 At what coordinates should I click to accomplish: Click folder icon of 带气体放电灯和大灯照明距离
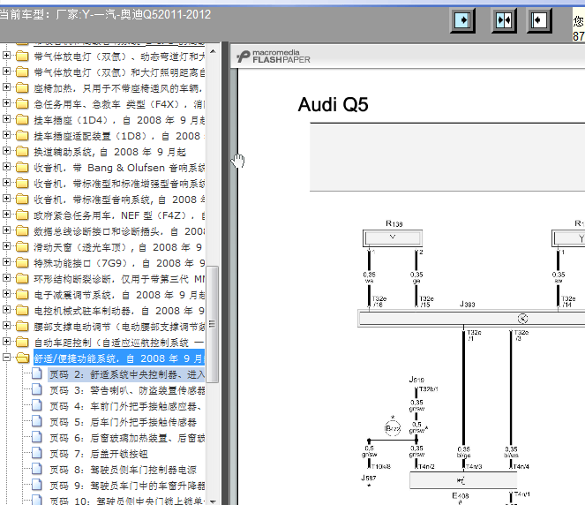tap(22, 72)
